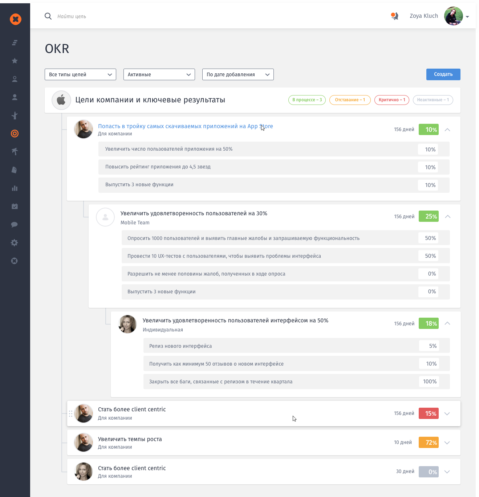The image size is (479, 497).
Task: Select 'Релиз нового интерфейса' key result
Action: point(297,346)
